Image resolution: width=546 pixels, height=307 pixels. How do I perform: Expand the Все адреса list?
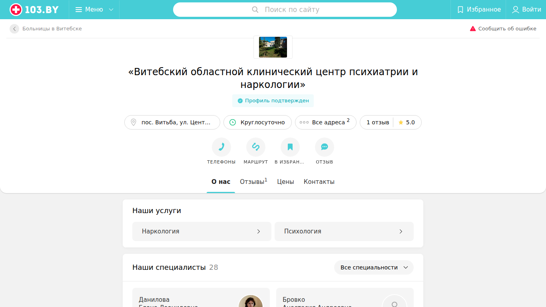(x=326, y=122)
